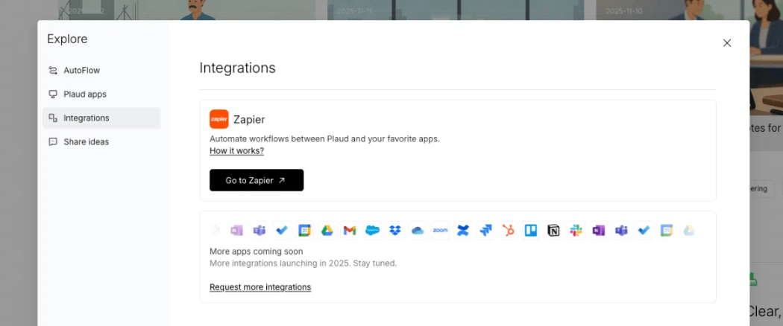The image size is (783, 326).
Task: Click the Zapier heading text
Action: [x=249, y=120]
